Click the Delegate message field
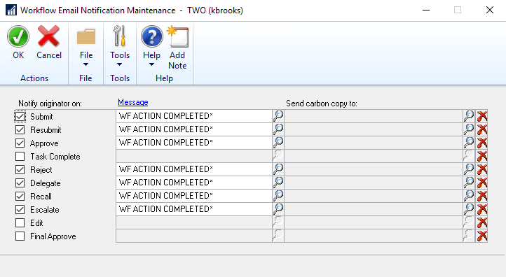The width and height of the screenshot is (506, 277). 194,183
